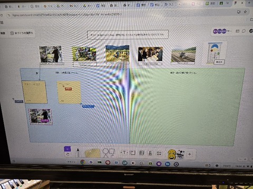Select the Text tool

pyautogui.click(x=124, y=153)
